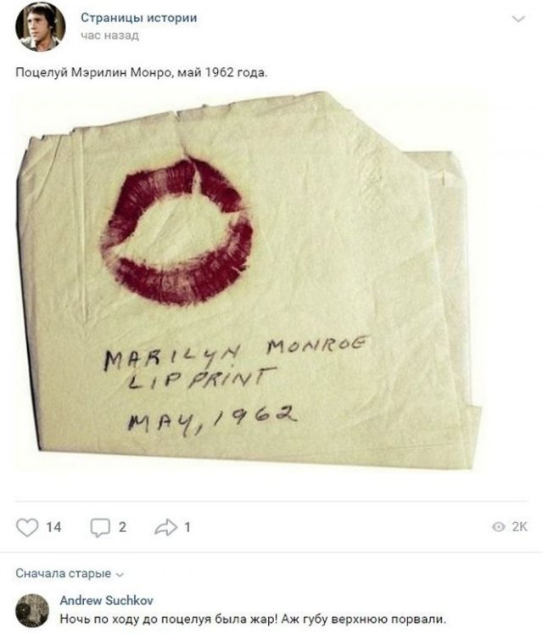Open comments via the speech bubble icon
Image resolution: width=543 pixels, height=634 pixels.
pos(100,528)
